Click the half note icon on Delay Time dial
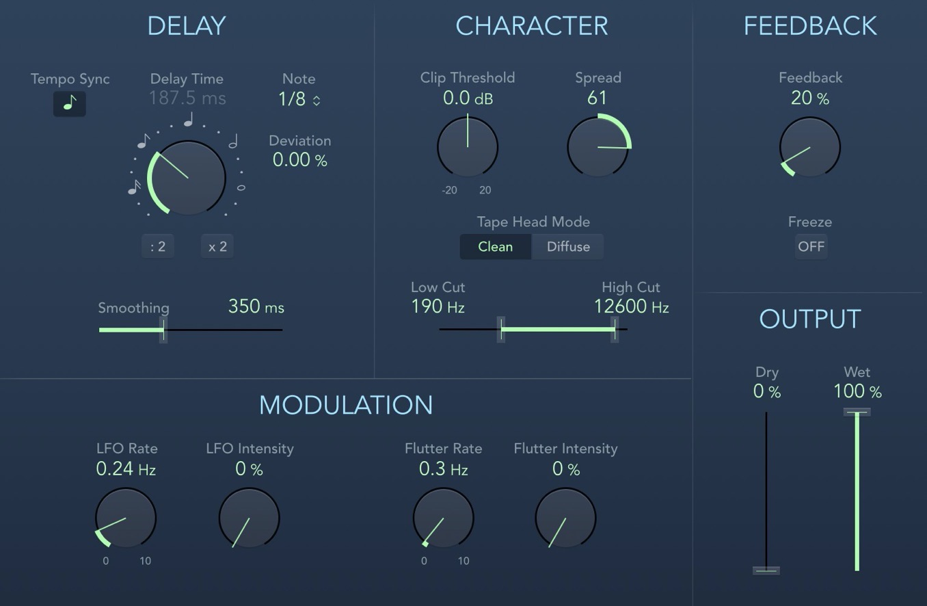927x606 pixels. [x=233, y=142]
